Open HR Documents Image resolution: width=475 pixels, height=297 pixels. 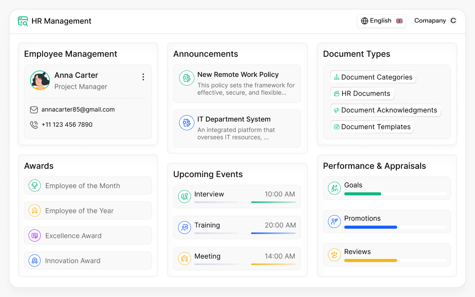[362, 93]
